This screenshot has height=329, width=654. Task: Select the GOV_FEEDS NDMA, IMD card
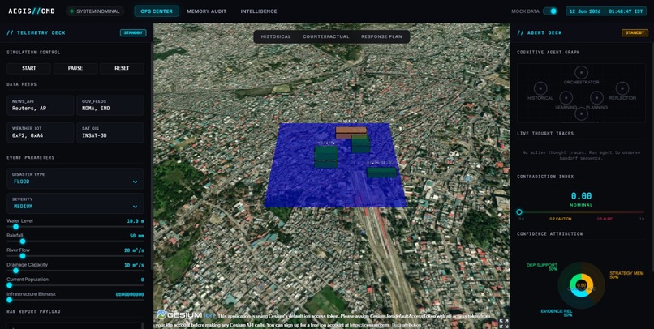[x=110, y=105]
